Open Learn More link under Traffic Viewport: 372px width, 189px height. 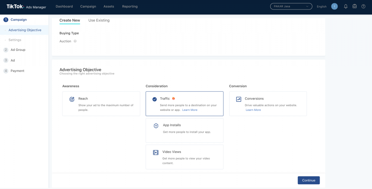point(190,110)
